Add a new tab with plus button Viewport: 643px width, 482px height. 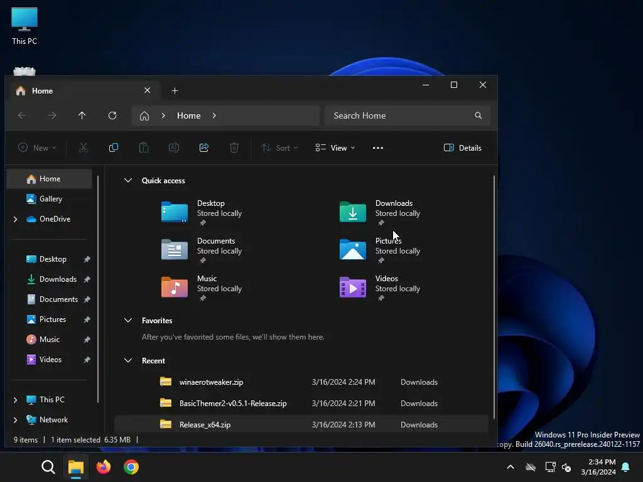175,90
